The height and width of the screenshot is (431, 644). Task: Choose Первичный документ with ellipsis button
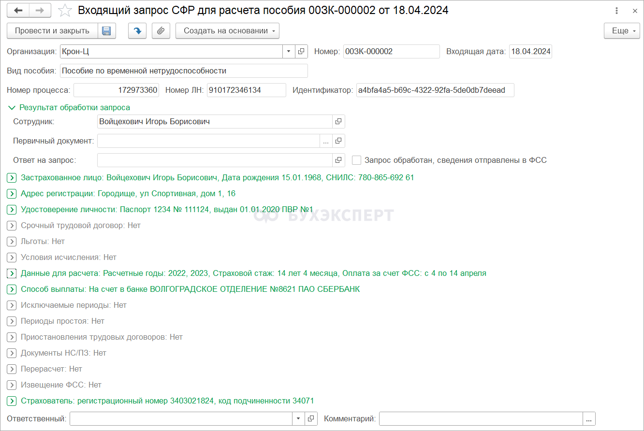pyautogui.click(x=326, y=141)
